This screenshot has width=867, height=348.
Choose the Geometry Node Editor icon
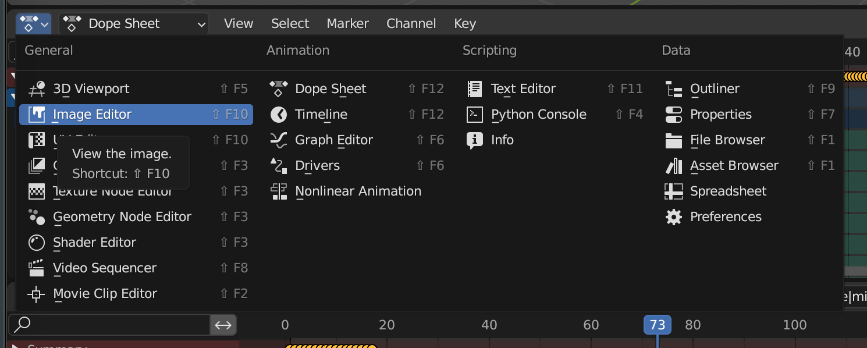(37, 217)
